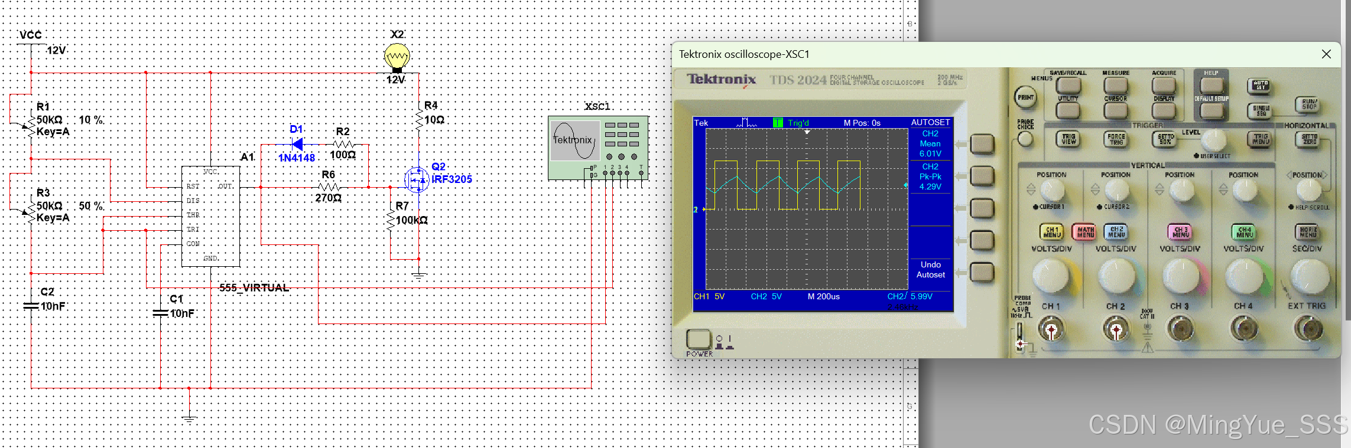Toggle the pink CH3 MENU button
This screenshot has height=448, width=1351.
click(x=1180, y=232)
